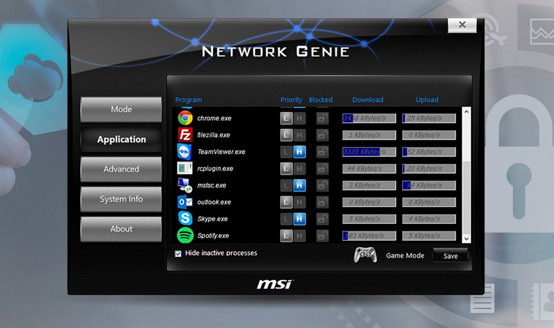554x328 pixels.
Task: Click the Spotify application icon
Action: (185, 235)
